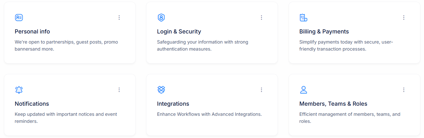Open the Login & Security title link
This screenshot has width=424, height=138.
pyautogui.click(x=179, y=31)
